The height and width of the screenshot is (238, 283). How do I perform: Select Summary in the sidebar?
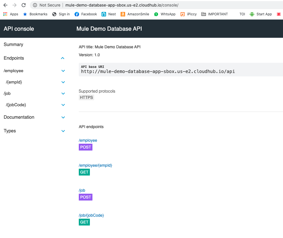tap(13, 45)
